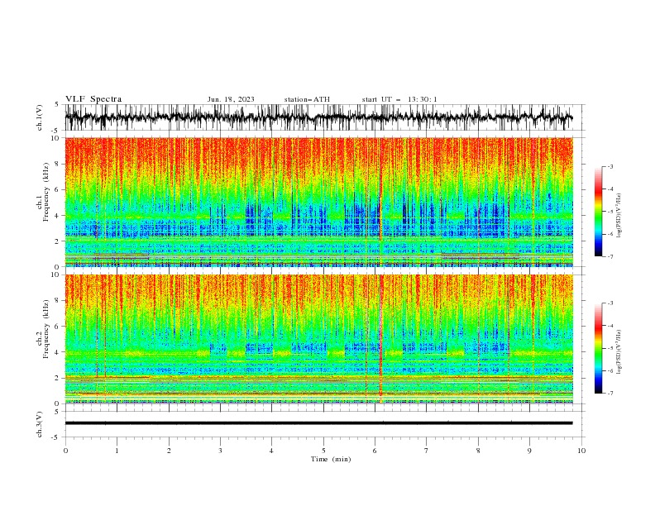Click the "ch.3(V)" axis label
Screen dimensions: 655x506
tap(40, 424)
